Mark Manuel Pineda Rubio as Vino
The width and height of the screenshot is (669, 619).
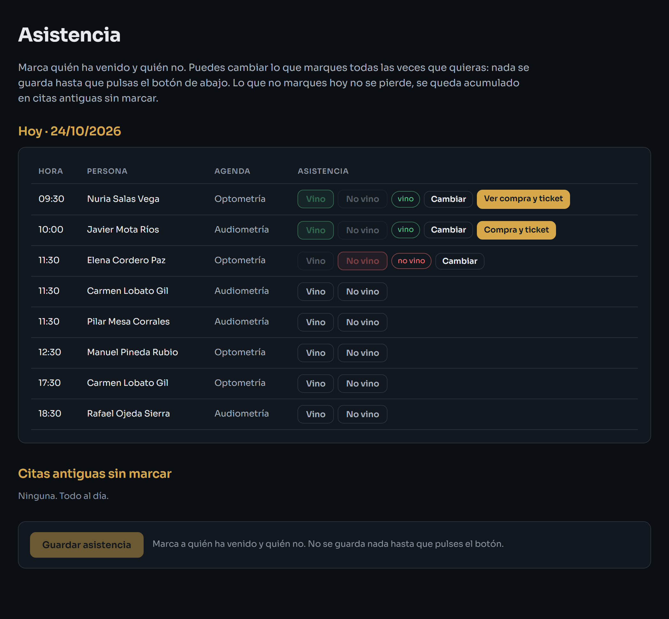coord(315,353)
